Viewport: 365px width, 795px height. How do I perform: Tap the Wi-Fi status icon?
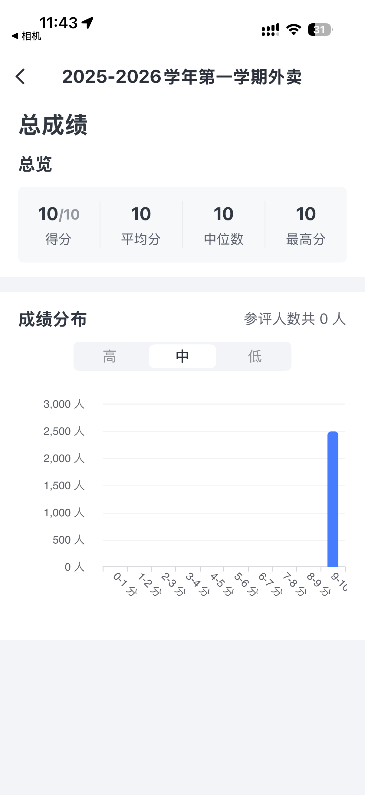tap(294, 30)
